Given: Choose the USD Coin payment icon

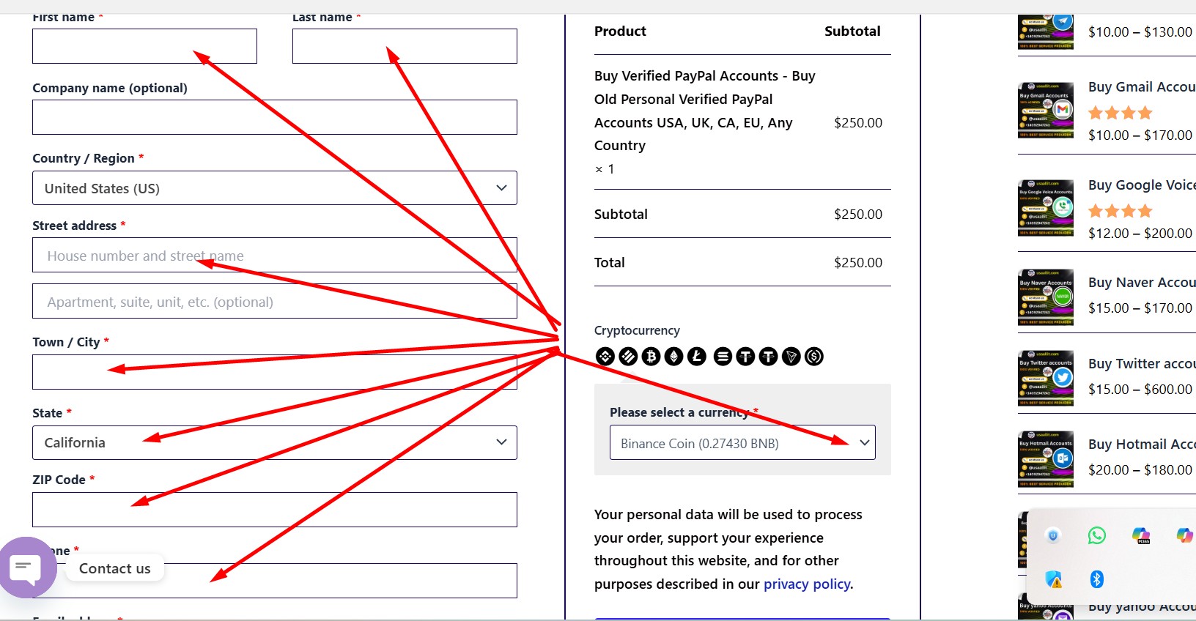Looking at the screenshot, I should tap(813, 357).
